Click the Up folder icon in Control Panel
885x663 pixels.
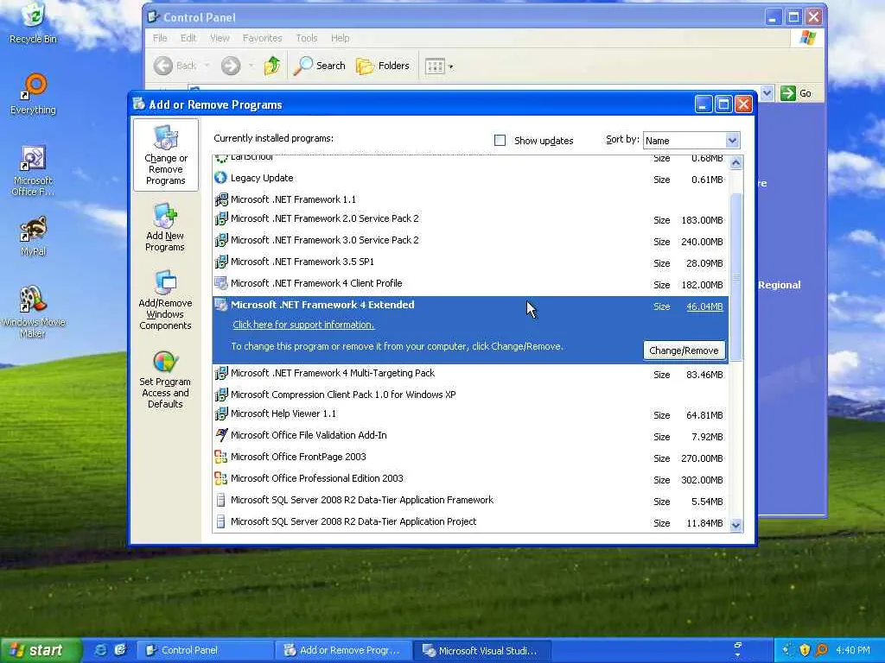pyautogui.click(x=272, y=66)
